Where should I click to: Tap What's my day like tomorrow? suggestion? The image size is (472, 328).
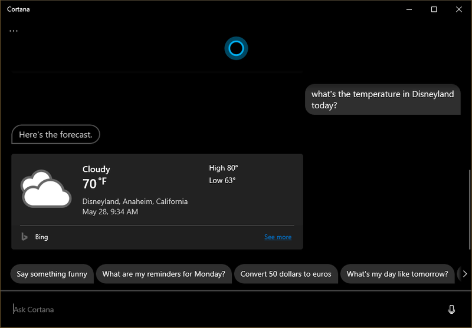click(397, 274)
